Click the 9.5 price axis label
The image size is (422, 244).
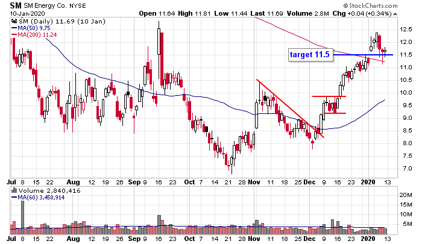(x=407, y=105)
